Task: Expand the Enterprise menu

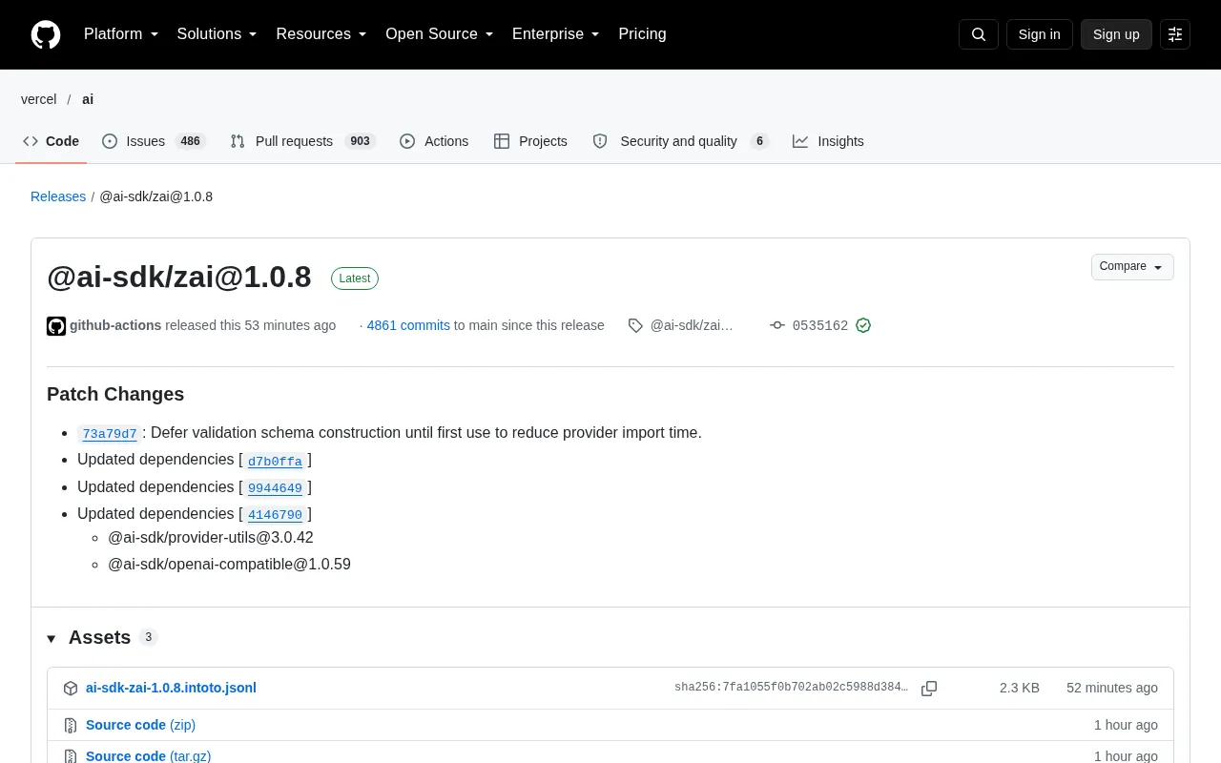Action: click(x=556, y=34)
